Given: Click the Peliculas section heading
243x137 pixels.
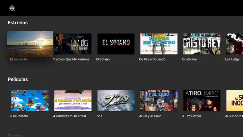Looking at the screenshot, I should (x=18, y=79).
